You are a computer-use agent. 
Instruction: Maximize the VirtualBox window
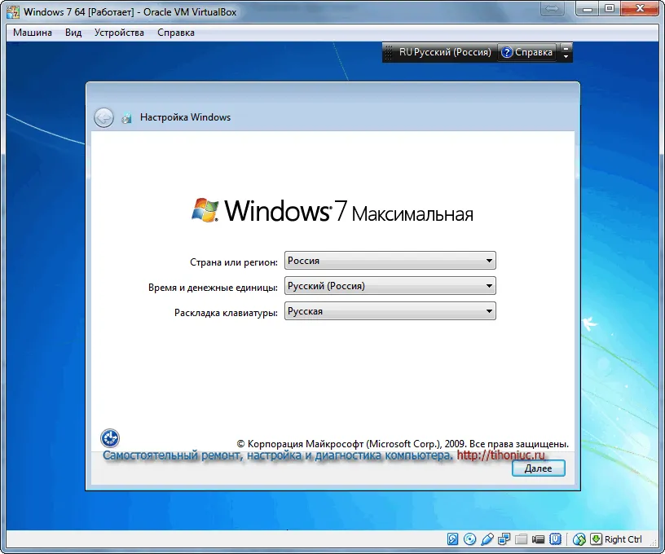(610, 9)
